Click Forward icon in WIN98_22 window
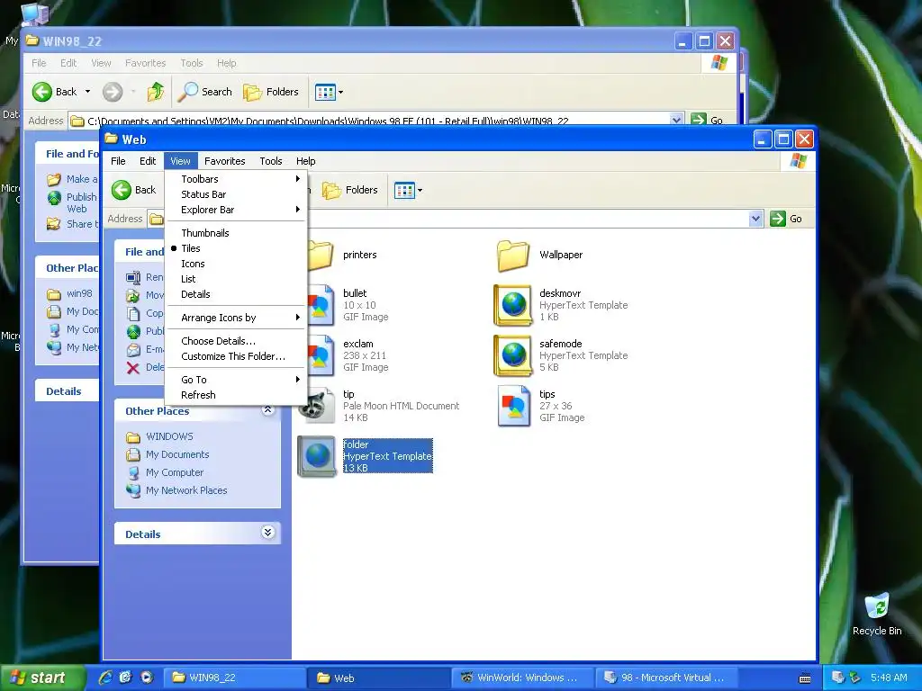The image size is (922, 691). coord(113,92)
